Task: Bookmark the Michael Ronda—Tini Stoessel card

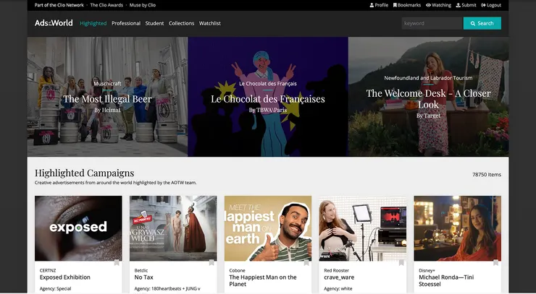Action: [495, 263]
